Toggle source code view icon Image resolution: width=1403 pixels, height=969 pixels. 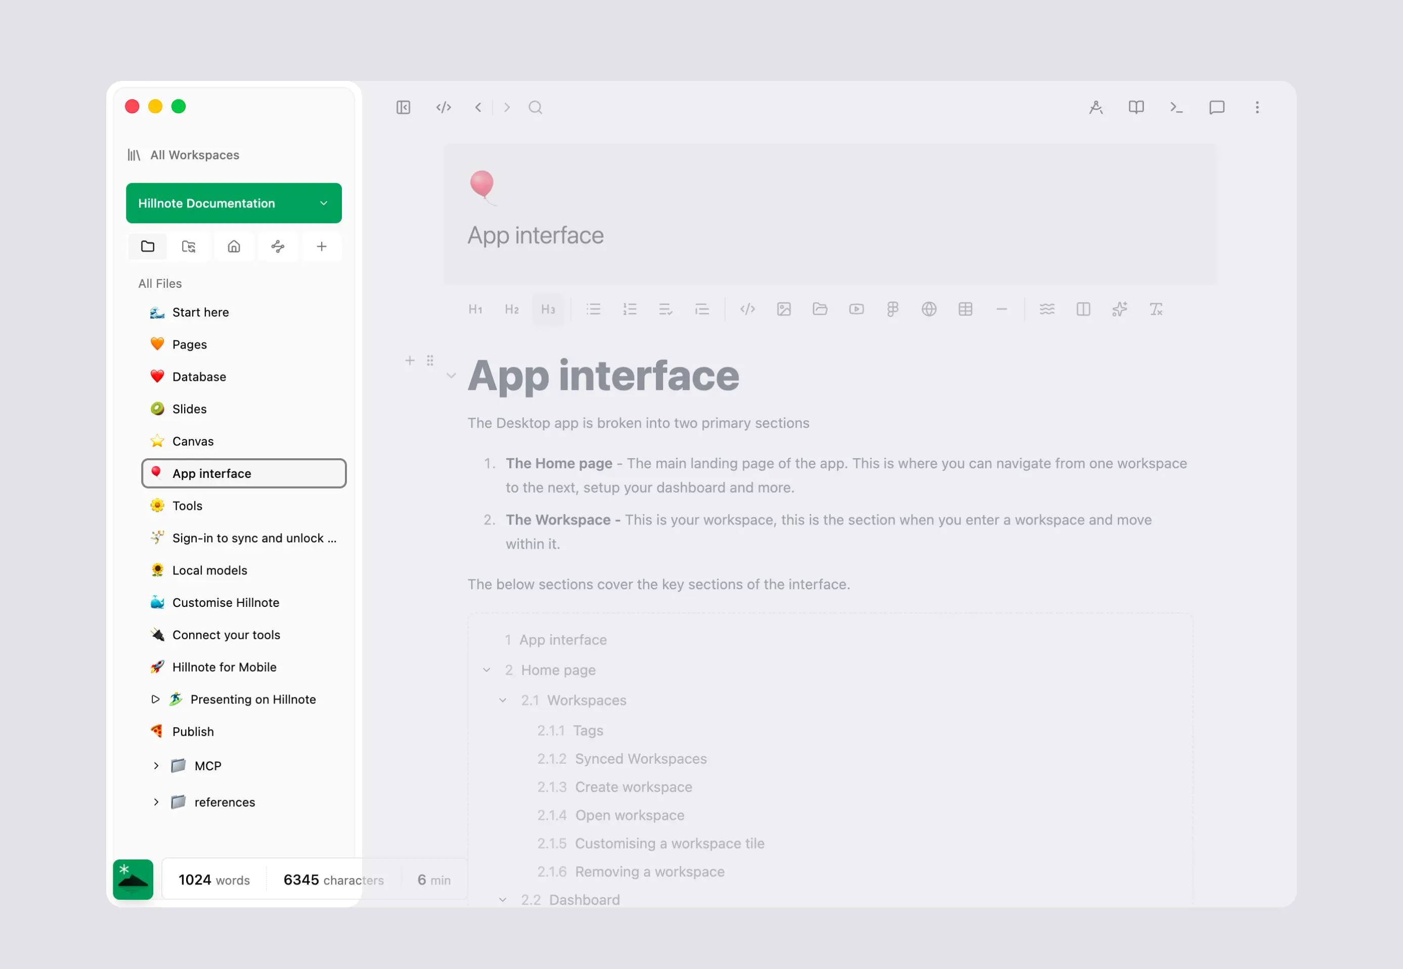(x=443, y=107)
